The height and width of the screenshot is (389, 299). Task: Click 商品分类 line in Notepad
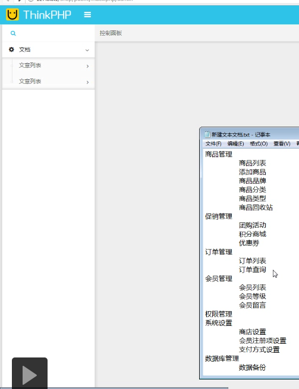[253, 190]
